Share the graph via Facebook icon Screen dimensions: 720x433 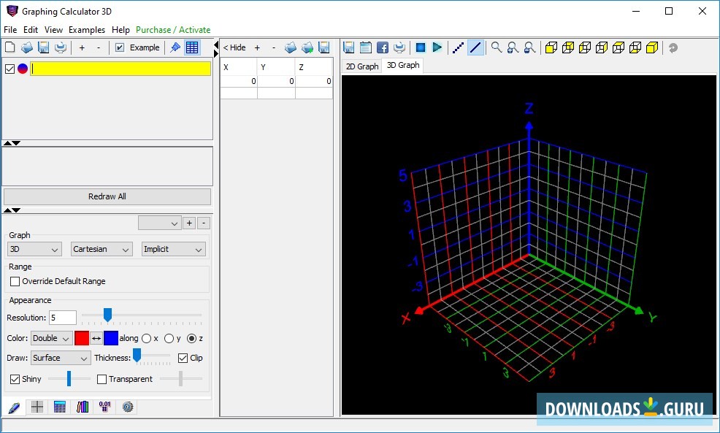383,47
